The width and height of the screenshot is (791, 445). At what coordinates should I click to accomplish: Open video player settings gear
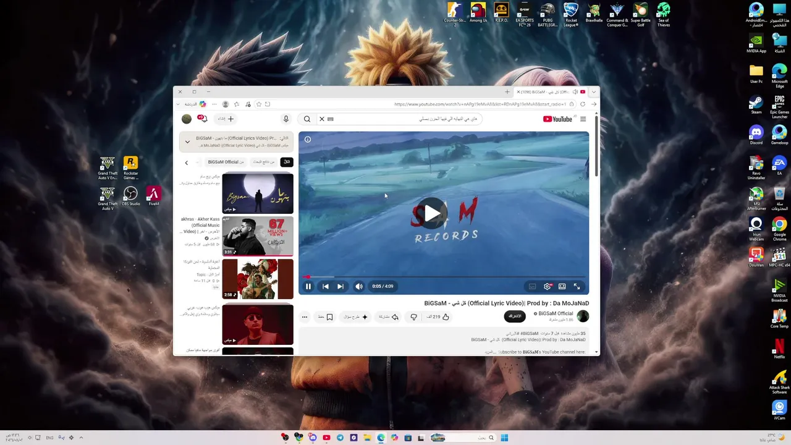pyautogui.click(x=548, y=286)
